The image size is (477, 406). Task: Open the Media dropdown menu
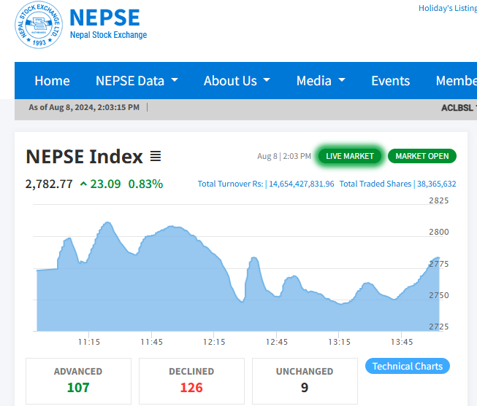(x=321, y=81)
